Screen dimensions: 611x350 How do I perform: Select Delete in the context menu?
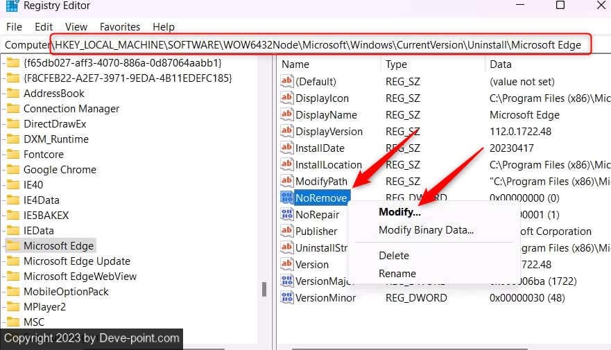pyautogui.click(x=393, y=256)
